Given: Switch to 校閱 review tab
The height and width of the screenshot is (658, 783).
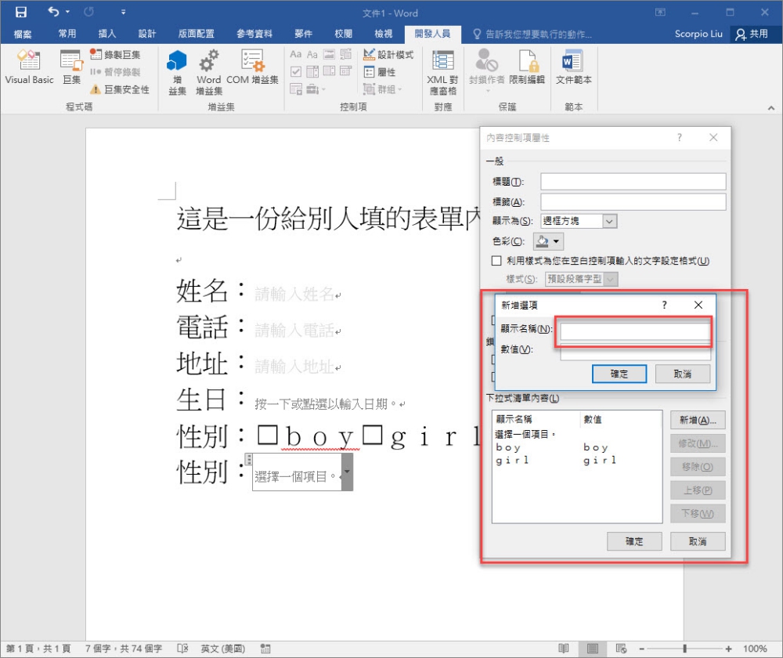Looking at the screenshot, I should point(344,34).
